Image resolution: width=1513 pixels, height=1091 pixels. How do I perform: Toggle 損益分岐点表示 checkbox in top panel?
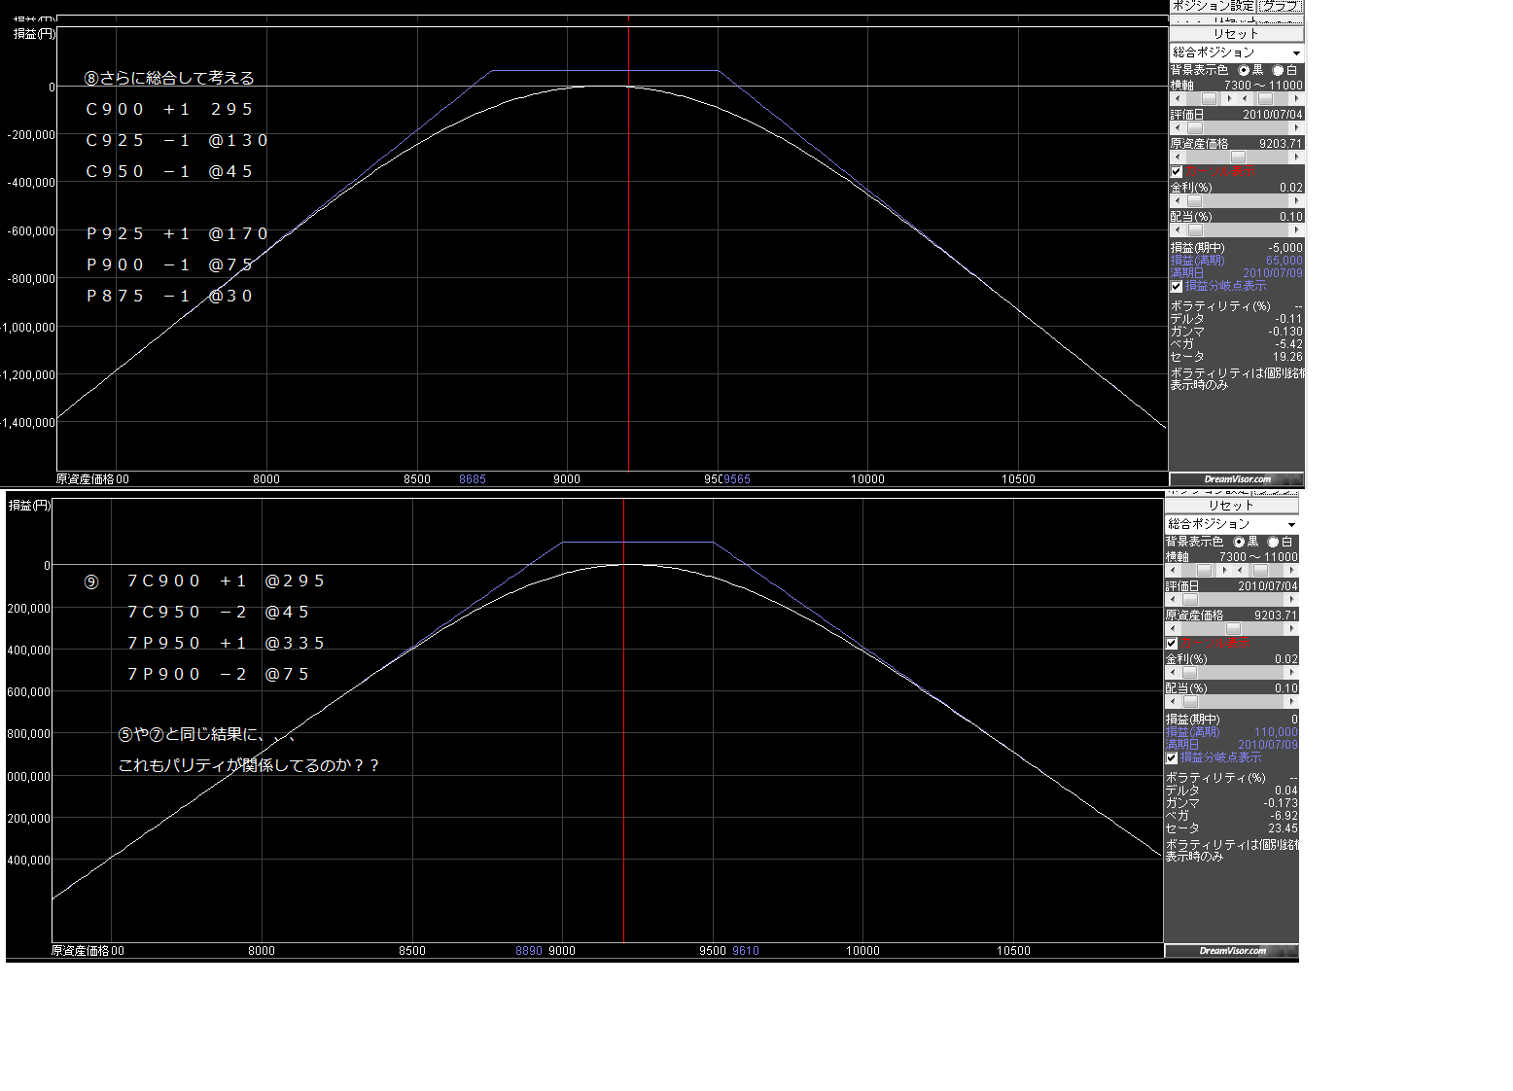1177,287
